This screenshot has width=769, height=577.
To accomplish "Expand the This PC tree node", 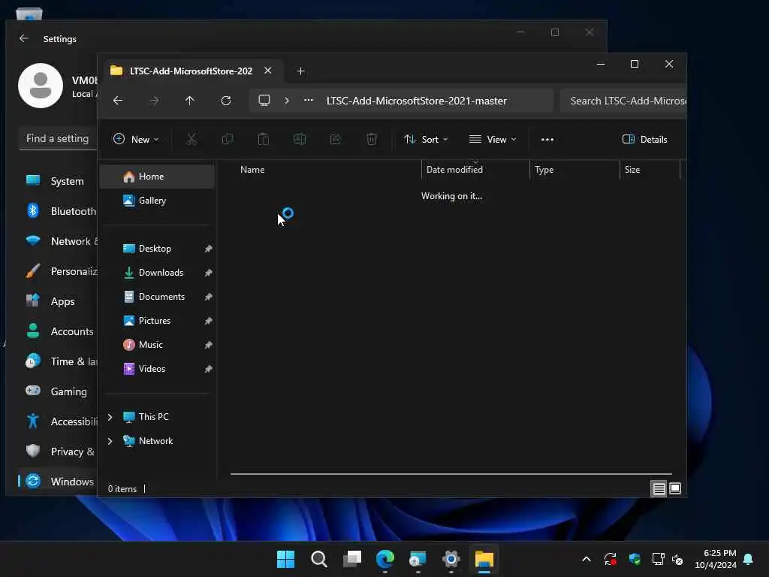I will (110, 417).
